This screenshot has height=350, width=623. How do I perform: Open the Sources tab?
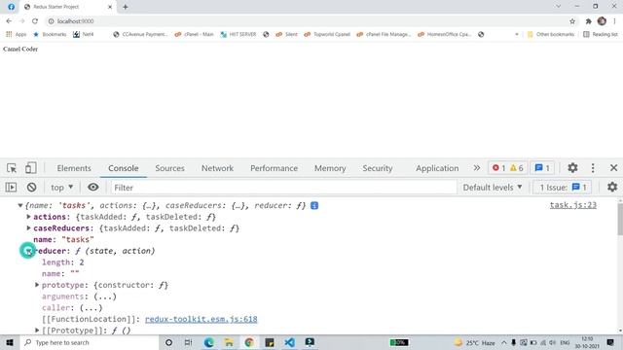click(x=169, y=168)
